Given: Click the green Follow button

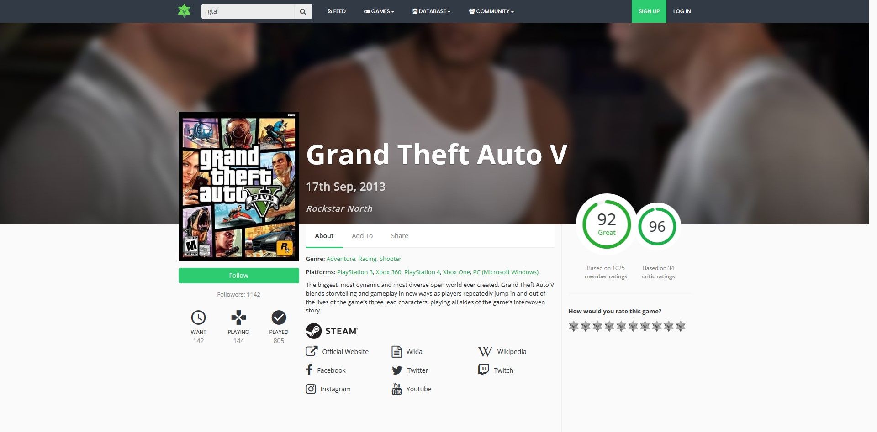Looking at the screenshot, I should tap(238, 276).
